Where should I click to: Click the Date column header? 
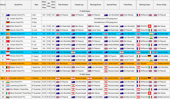pyautogui.click(x=36, y=5)
